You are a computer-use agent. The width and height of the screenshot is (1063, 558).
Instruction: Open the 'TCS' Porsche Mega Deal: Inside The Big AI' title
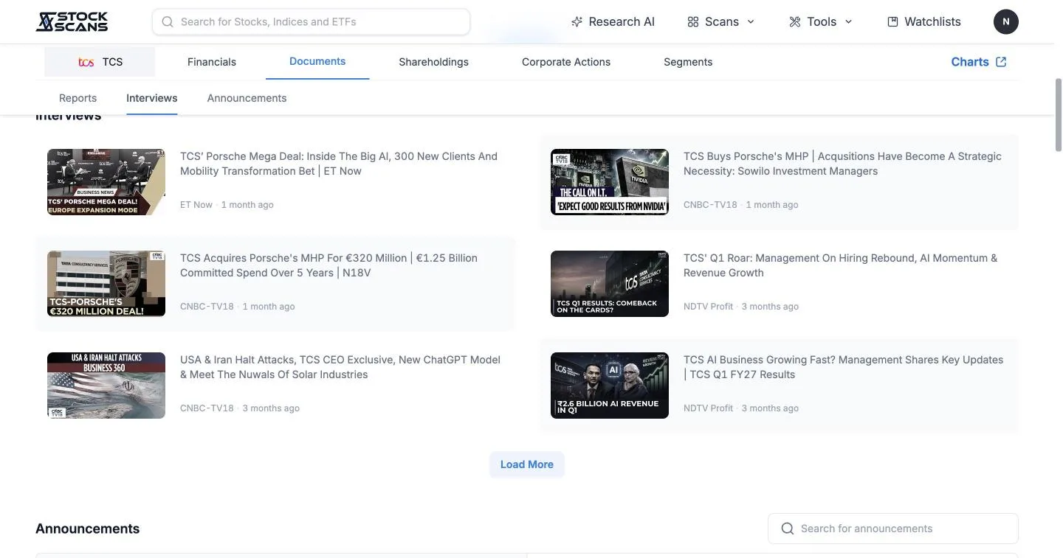[x=339, y=164]
